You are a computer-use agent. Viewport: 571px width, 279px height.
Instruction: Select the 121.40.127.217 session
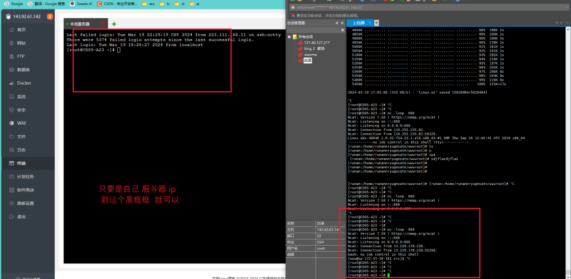[x=316, y=42]
